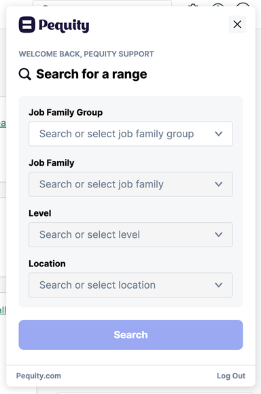Expand the Level dropdown chevron

pos(218,234)
